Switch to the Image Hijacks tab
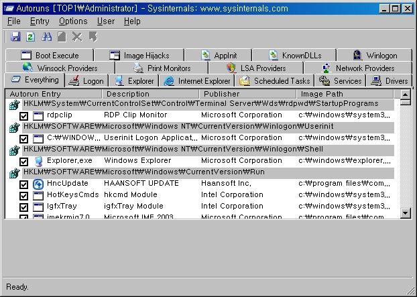417x297 pixels. click(139, 55)
